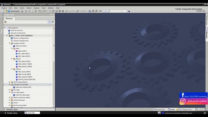
Task: Click the Redo arrow icon
Action: click(45, 11)
